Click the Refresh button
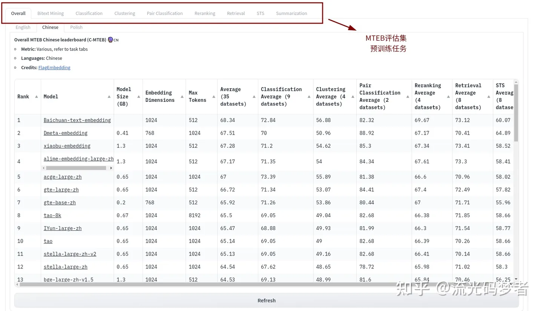The height and width of the screenshot is (311, 543). [x=267, y=300]
